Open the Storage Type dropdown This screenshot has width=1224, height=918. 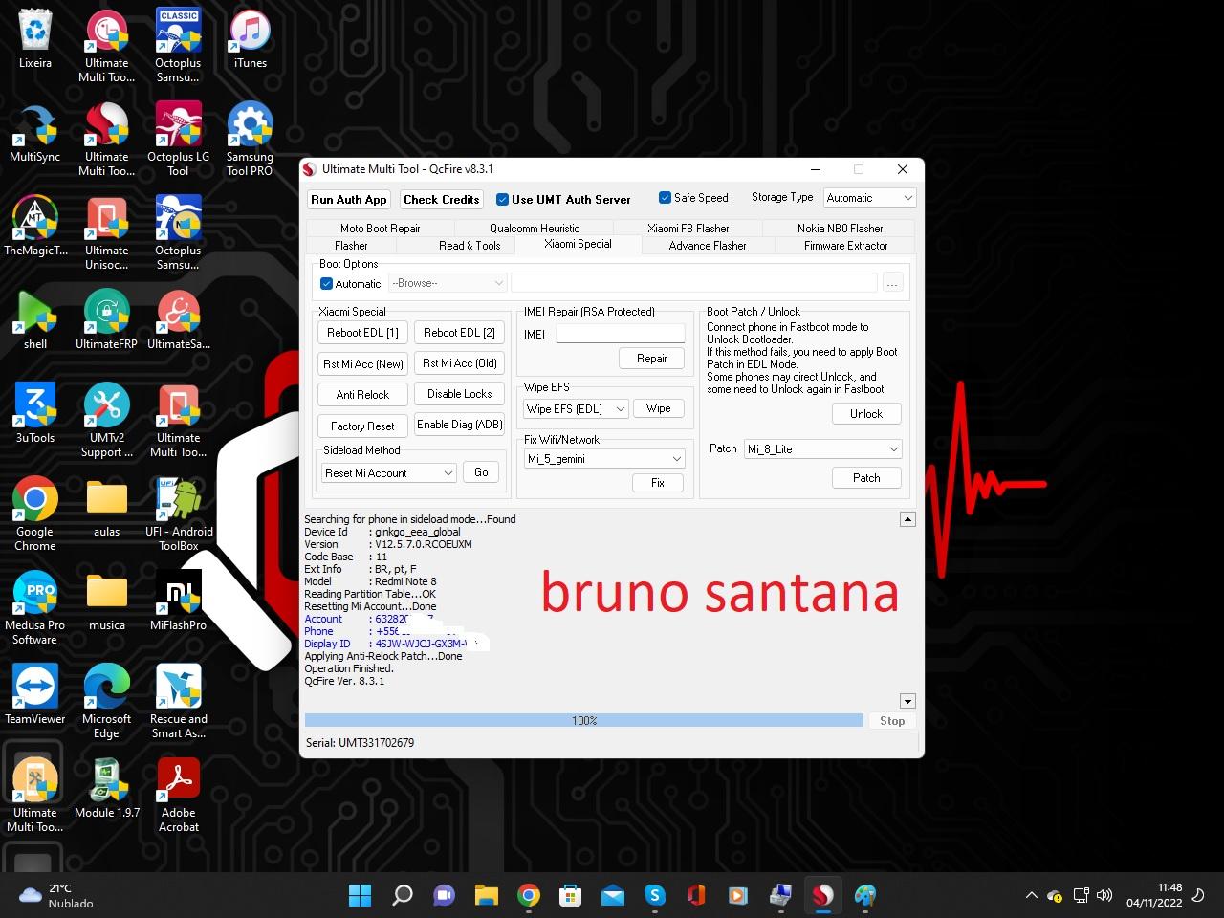[x=869, y=198]
